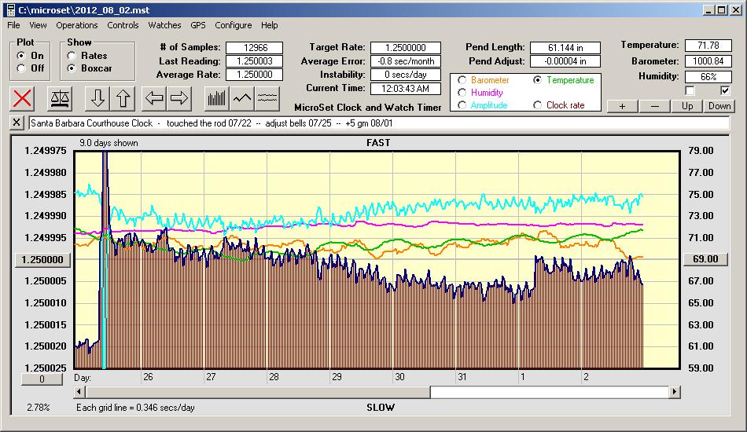Screen dimensions: 747x432
Task: Click the Humidity 66% field
Action: point(708,77)
